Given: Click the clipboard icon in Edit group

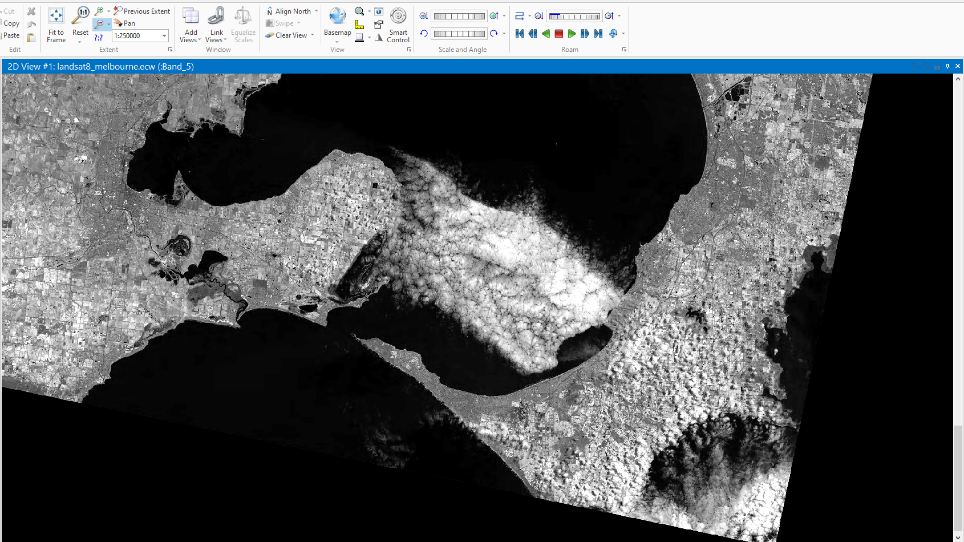Looking at the screenshot, I should [31, 38].
